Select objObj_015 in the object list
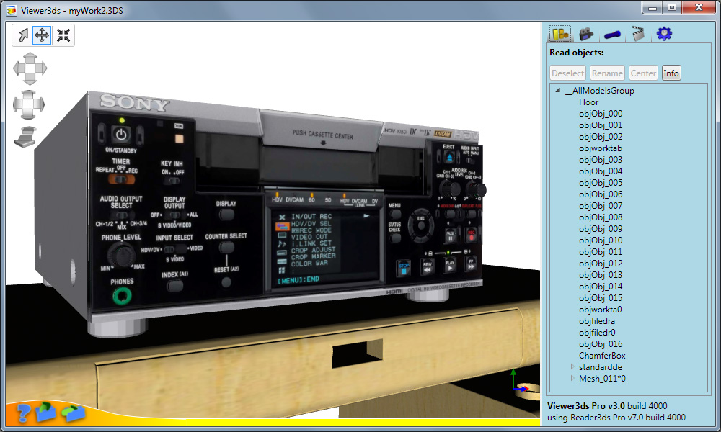Viewport: 721px width, 432px height. (x=601, y=297)
